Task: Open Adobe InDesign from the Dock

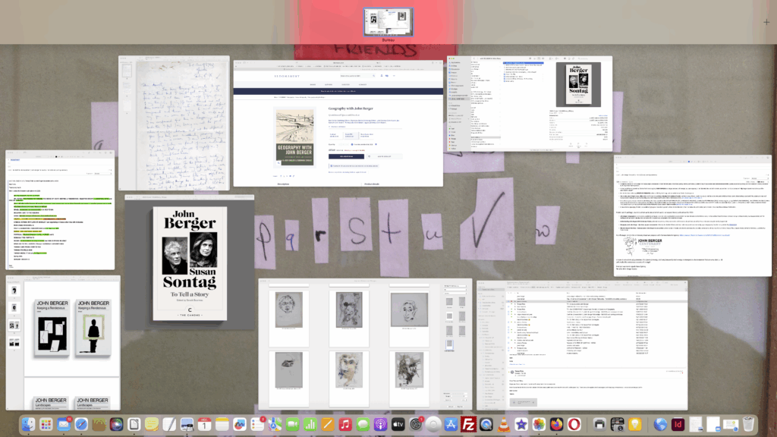Action: point(678,425)
